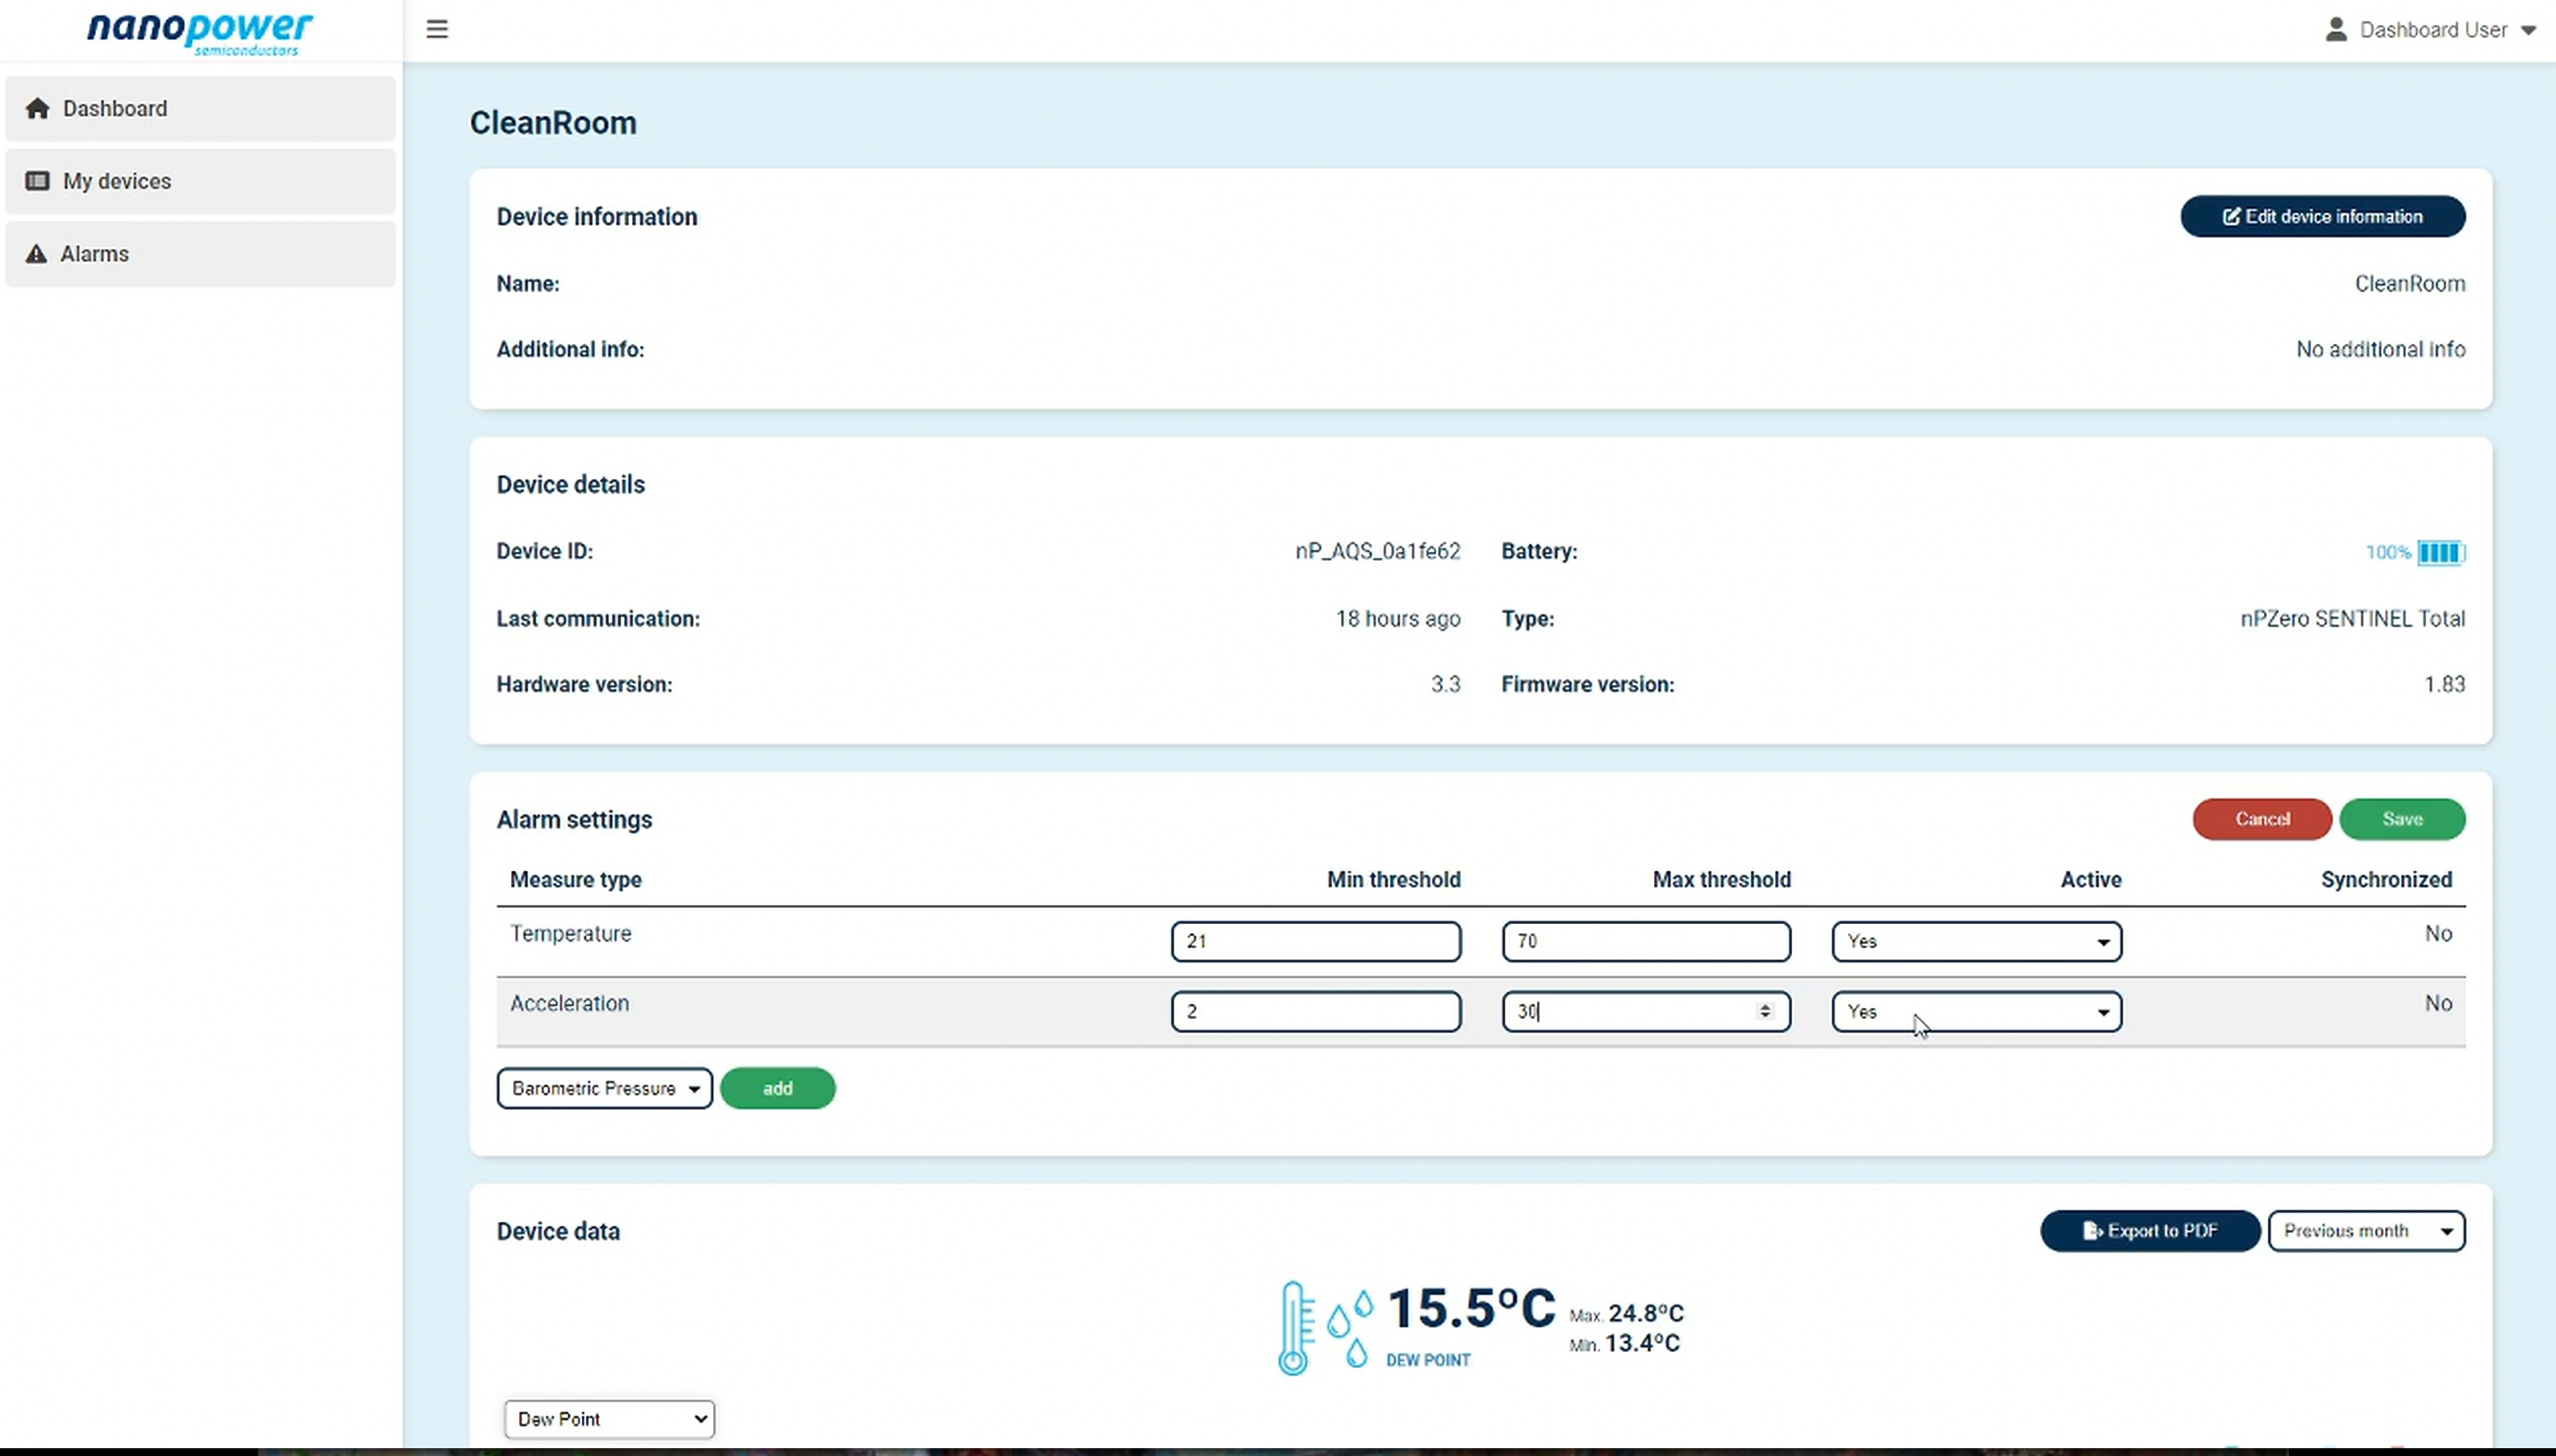Cancel the alarm settings changes
The image size is (2556, 1456).
tap(2262, 819)
